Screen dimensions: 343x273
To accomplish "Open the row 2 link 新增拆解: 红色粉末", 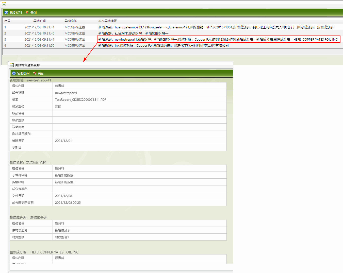I will (133, 33).
